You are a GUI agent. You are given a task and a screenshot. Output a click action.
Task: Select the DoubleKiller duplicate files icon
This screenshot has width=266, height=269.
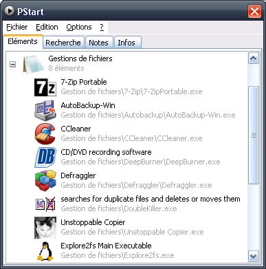point(45,204)
